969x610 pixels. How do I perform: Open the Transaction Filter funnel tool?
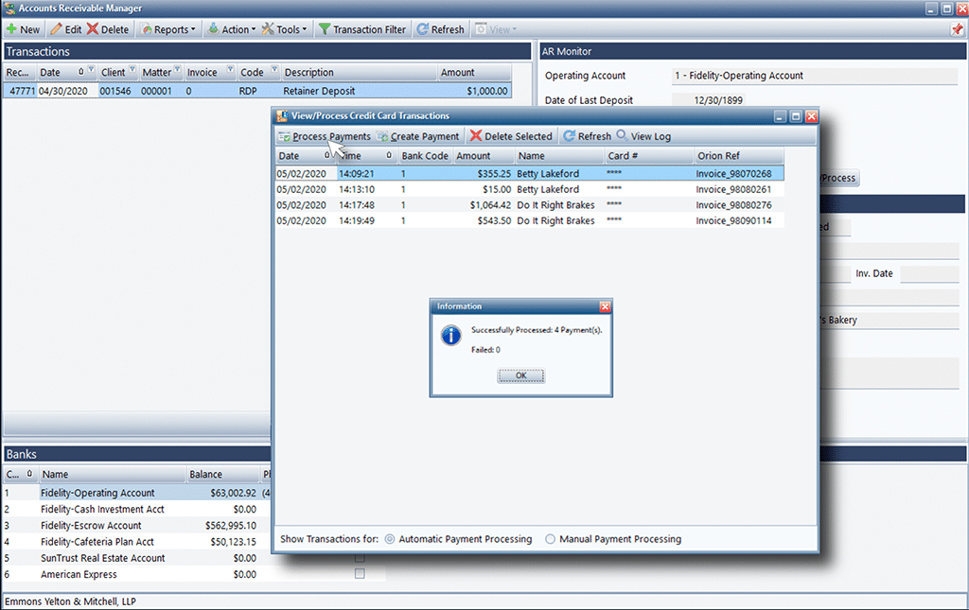(x=325, y=29)
